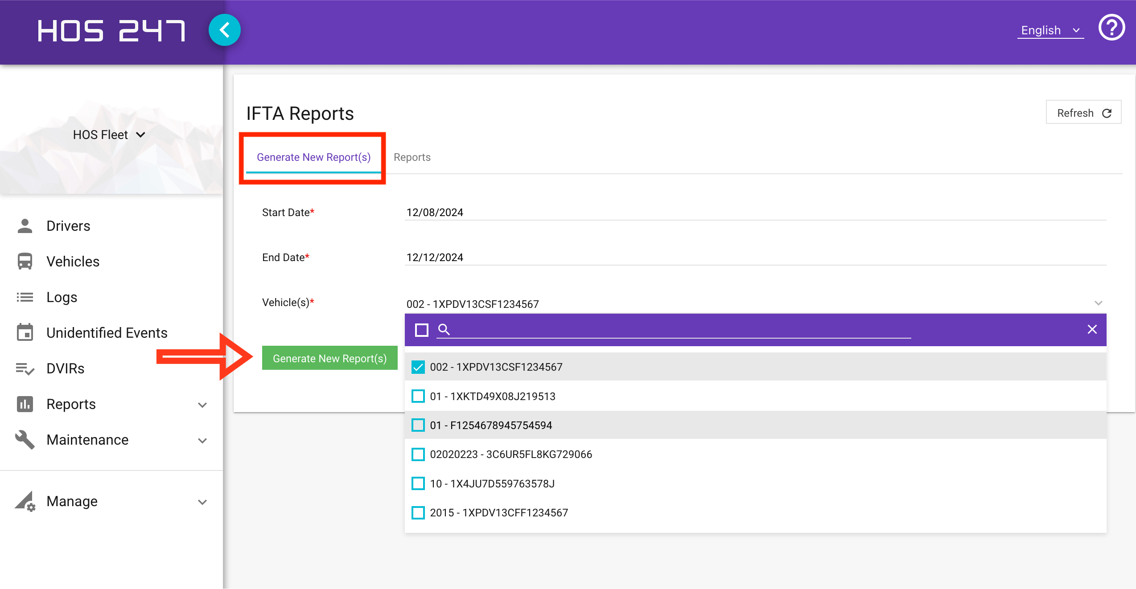Image resolution: width=1136 pixels, height=589 pixels.
Task: Open the English language dropdown
Action: pyautogui.click(x=1050, y=30)
